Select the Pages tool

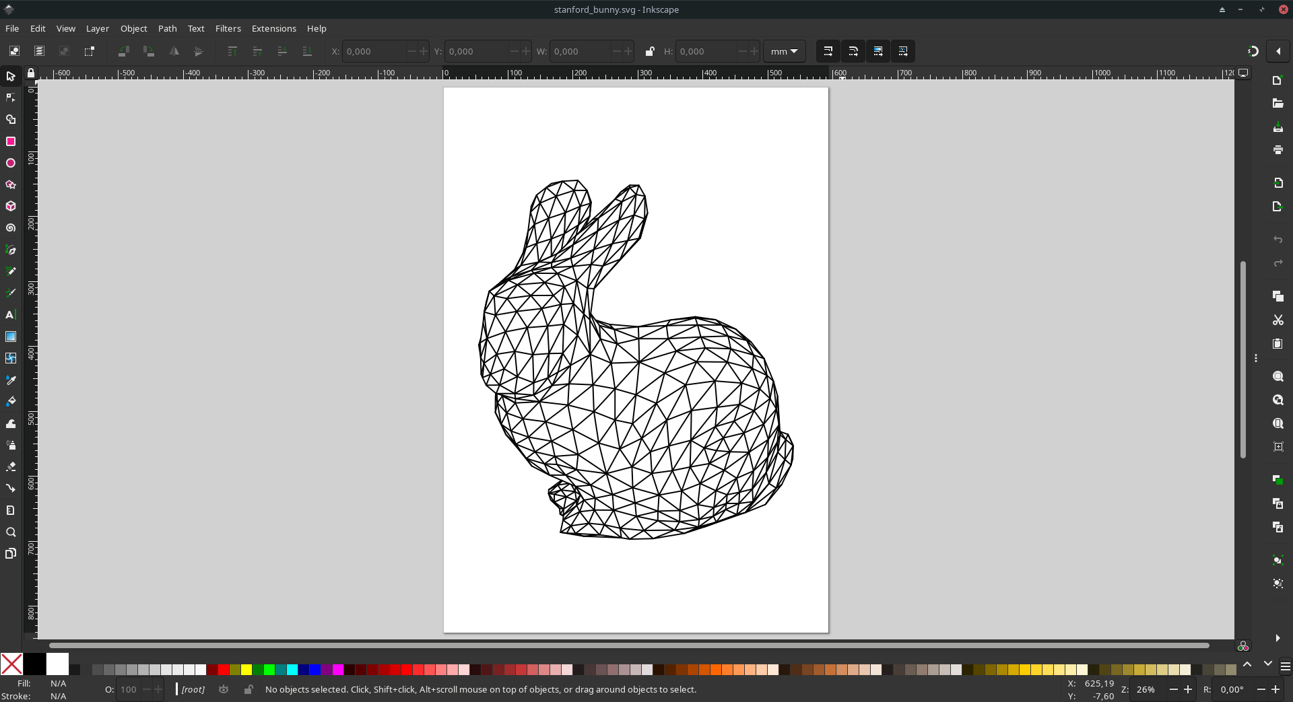coord(11,553)
